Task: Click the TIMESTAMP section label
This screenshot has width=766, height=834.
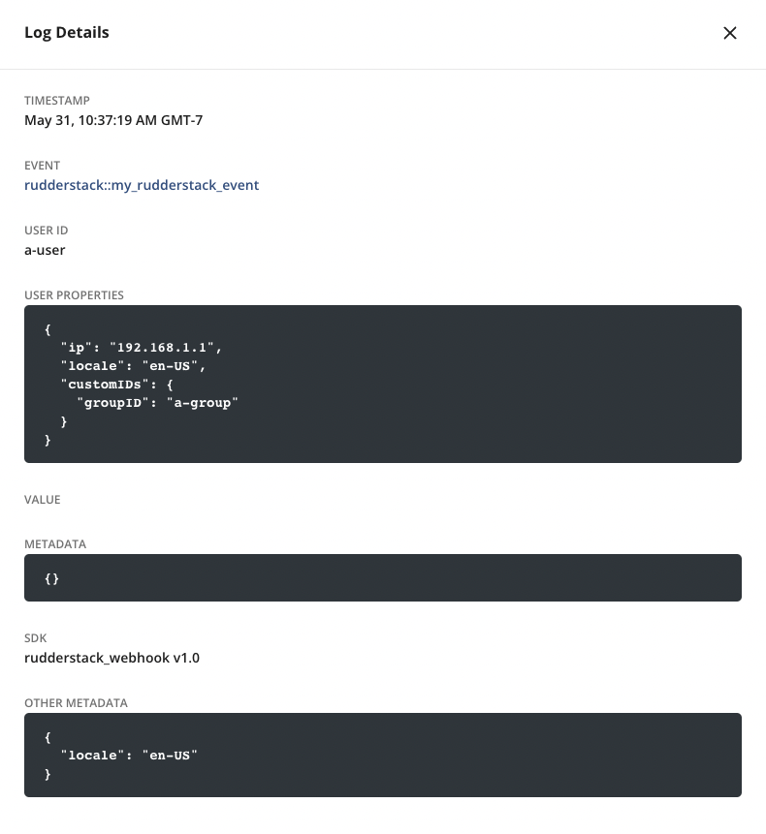Action: [57, 100]
